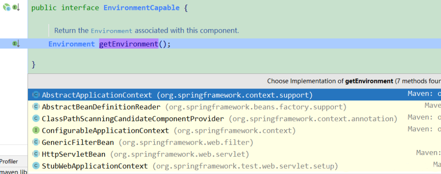Click the HttpServletBean class icon

pyautogui.click(x=36, y=154)
